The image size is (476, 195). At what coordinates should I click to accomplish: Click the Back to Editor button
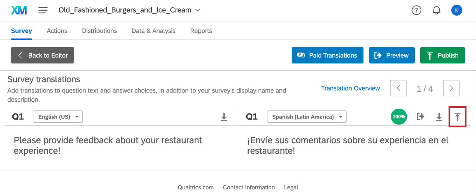(43, 55)
